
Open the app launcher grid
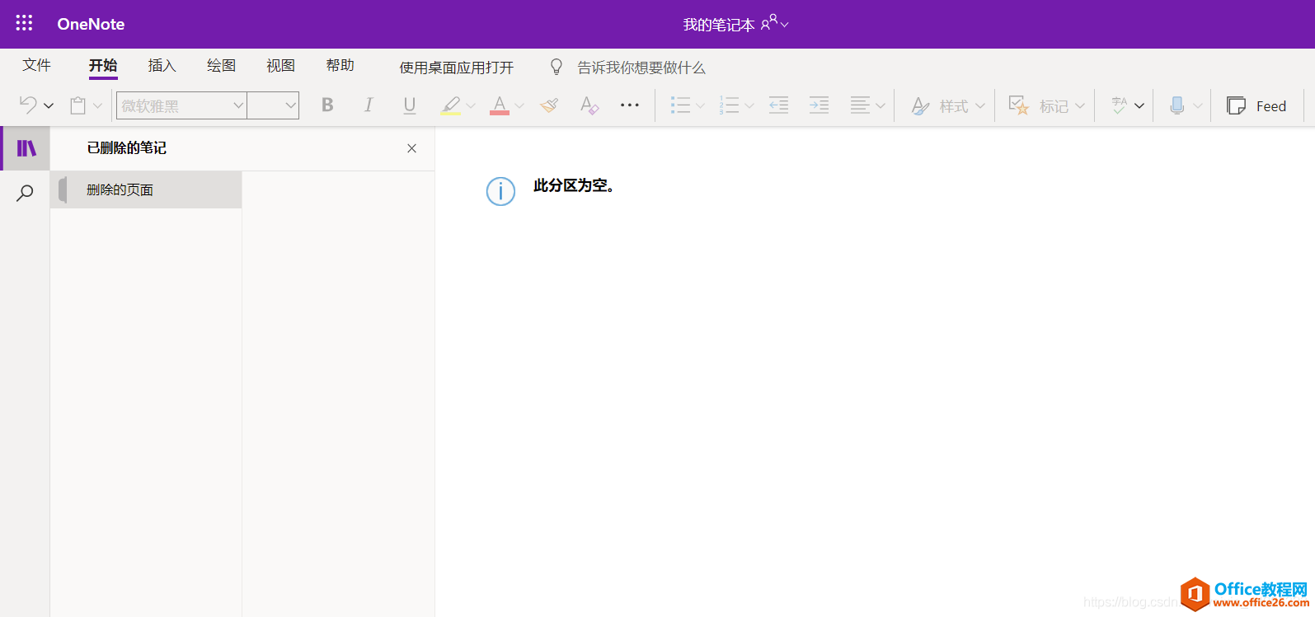(24, 23)
